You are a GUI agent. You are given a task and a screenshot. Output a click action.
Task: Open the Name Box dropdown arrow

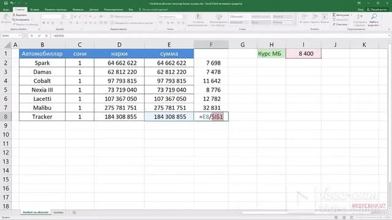20,35
